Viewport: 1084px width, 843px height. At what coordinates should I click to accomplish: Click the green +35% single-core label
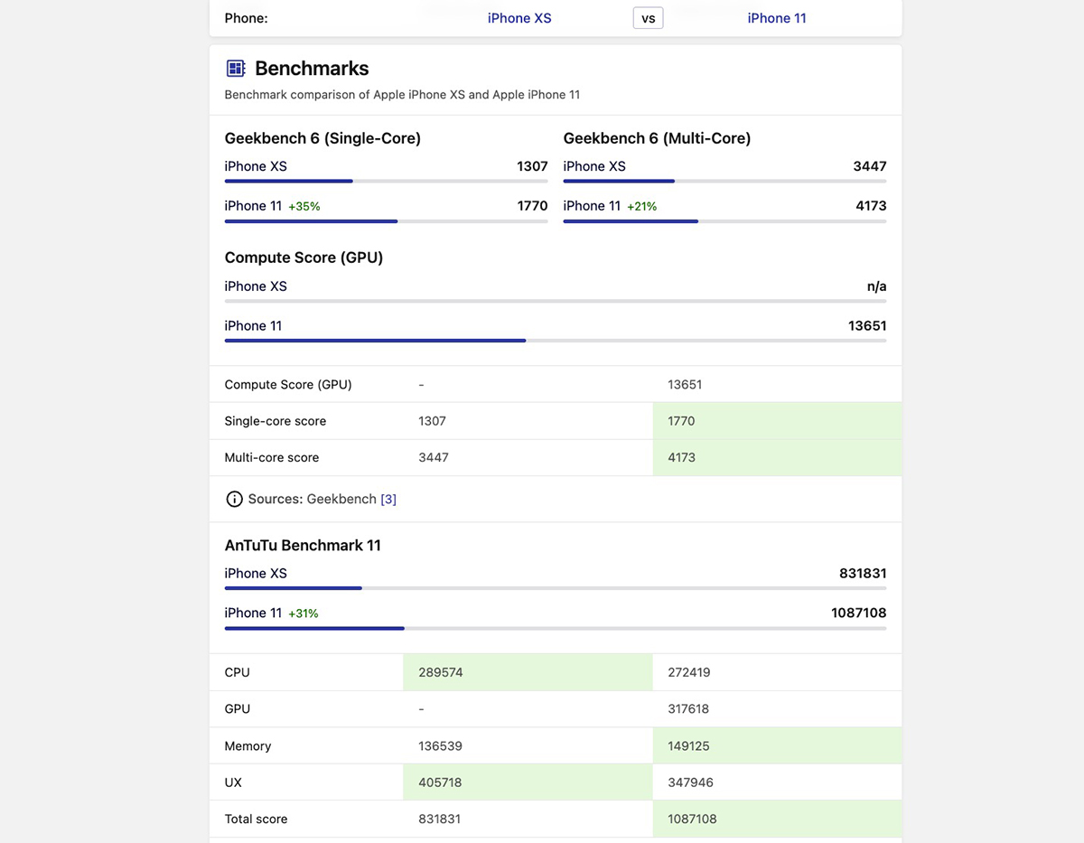pyautogui.click(x=304, y=207)
